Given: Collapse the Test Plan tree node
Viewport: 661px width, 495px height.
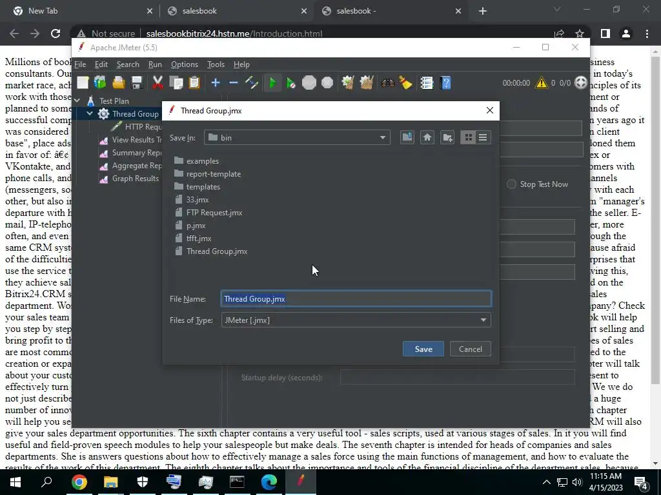Looking at the screenshot, I should [77, 101].
